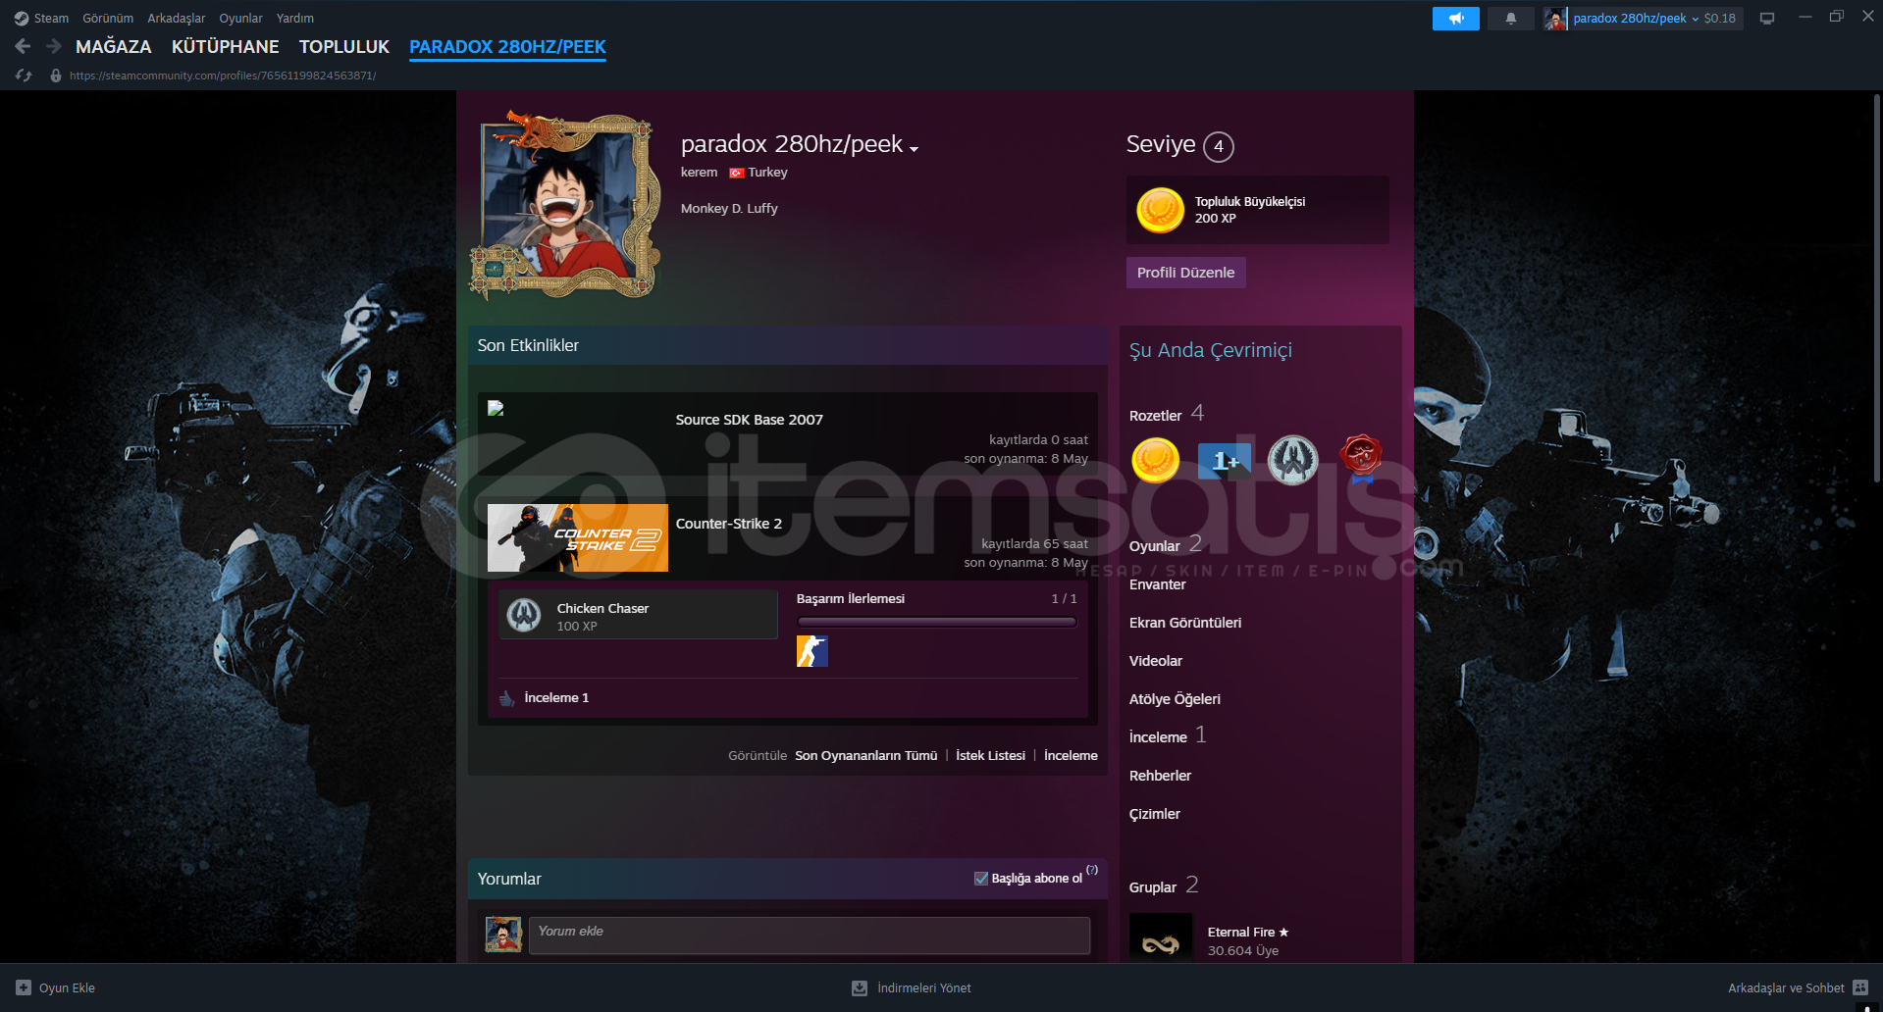Click the Source SDK Base 2007 title
The height and width of the screenshot is (1012, 1883).
tap(749, 420)
